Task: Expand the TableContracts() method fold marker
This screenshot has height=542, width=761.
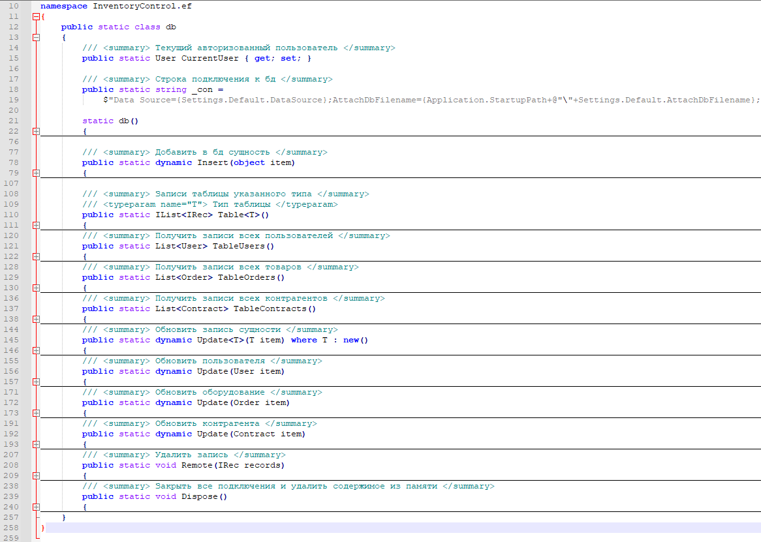Action: click(36, 320)
